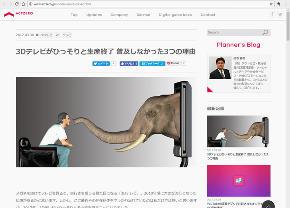Image resolution: width=290 pixels, height=208 pixels.
Task: Type in the Search input field
Action: pyautogui.click(x=233, y=33)
